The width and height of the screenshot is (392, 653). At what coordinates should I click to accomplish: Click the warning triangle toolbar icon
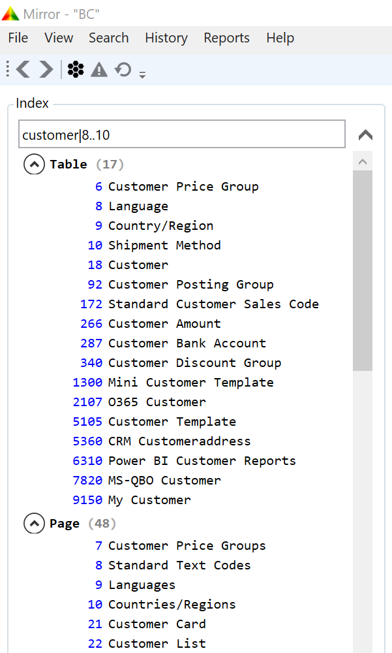tap(99, 70)
